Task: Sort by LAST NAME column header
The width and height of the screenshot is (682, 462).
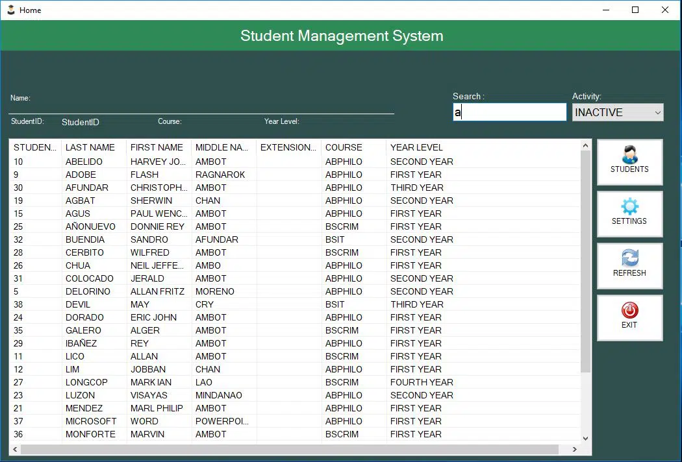Action: (90, 147)
